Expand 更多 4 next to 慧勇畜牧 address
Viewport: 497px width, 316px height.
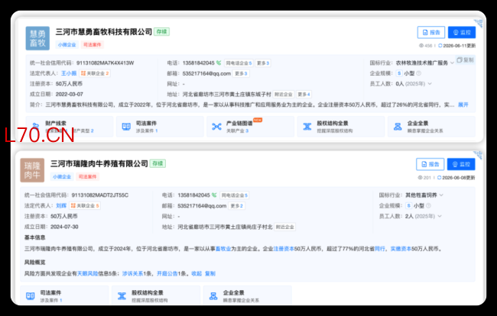[x=304, y=94]
